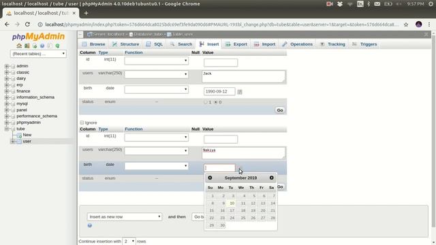The width and height of the screenshot is (436, 245).
Task: Expand the admin database node
Action: tap(7, 66)
